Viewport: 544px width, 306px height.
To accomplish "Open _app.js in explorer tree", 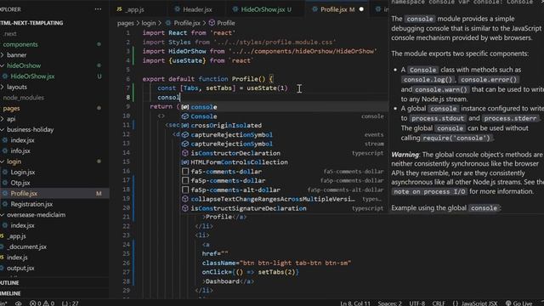I will pyautogui.click(x=16, y=236).
